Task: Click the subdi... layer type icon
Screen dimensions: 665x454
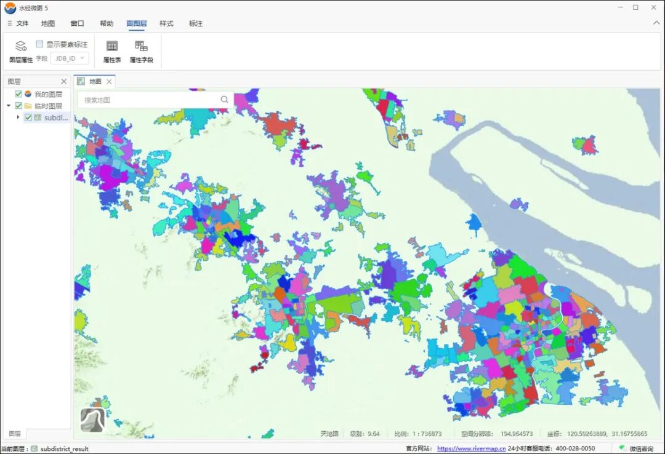Action: coord(38,117)
